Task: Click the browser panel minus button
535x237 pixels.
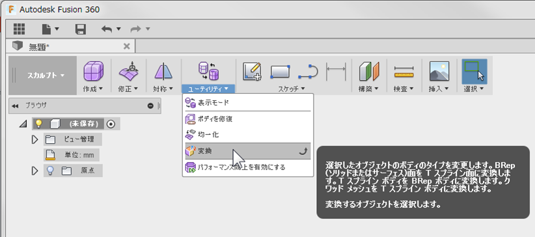Action: click(x=150, y=106)
